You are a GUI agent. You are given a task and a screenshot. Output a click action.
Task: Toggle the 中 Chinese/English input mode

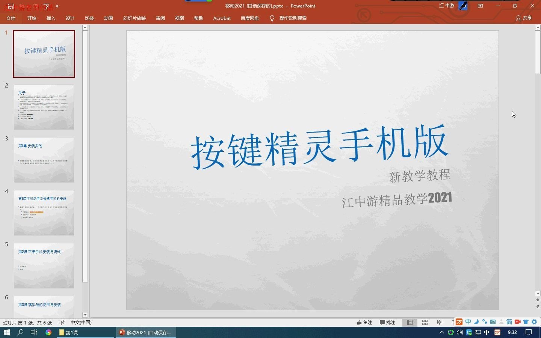tap(468, 322)
